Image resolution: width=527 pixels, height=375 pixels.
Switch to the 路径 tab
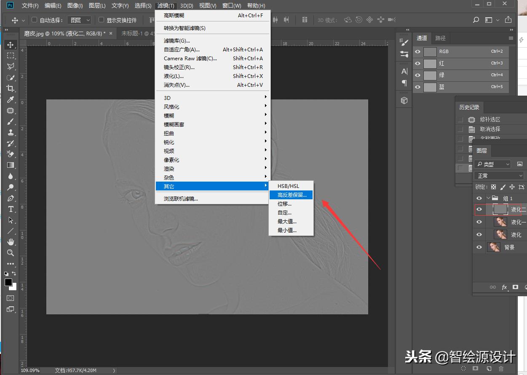click(440, 38)
